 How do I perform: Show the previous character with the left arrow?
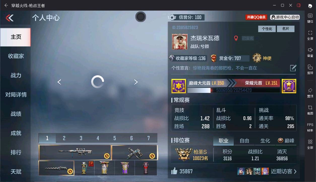(x=59, y=82)
